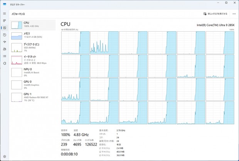Click the first logical processor graph
This screenshot has width=239, height=161.
click(76, 42)
